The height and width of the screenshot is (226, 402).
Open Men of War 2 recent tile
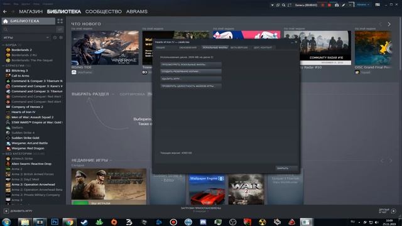click(246, 190)
